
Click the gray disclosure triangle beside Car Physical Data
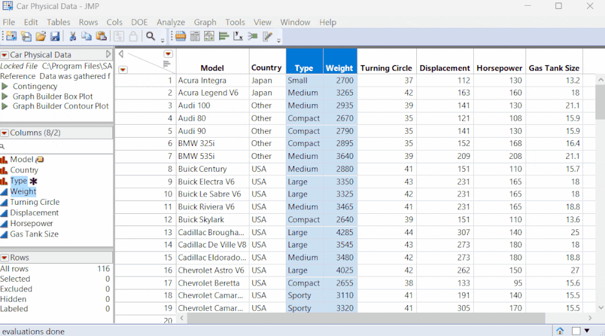tap(109, 54)
